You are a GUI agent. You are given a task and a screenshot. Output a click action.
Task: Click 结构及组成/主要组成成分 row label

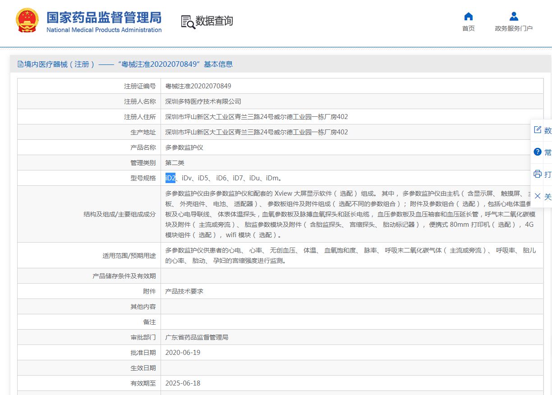[x=120, y=214]
